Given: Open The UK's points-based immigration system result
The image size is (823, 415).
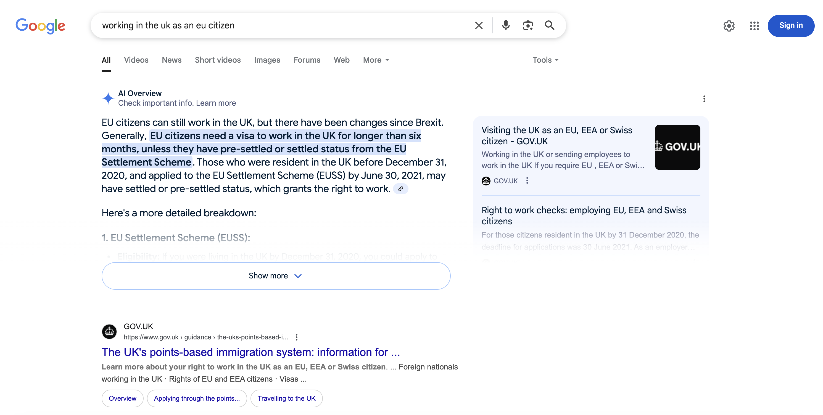Looking at the screenshot, I should coord(251,352).
